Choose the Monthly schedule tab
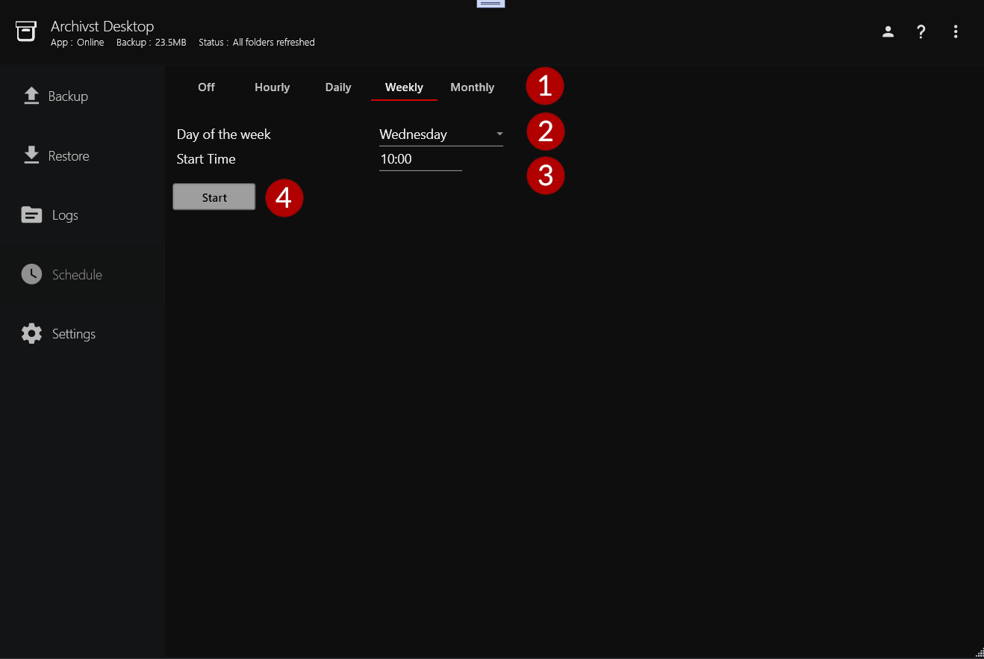 point(472,87)
